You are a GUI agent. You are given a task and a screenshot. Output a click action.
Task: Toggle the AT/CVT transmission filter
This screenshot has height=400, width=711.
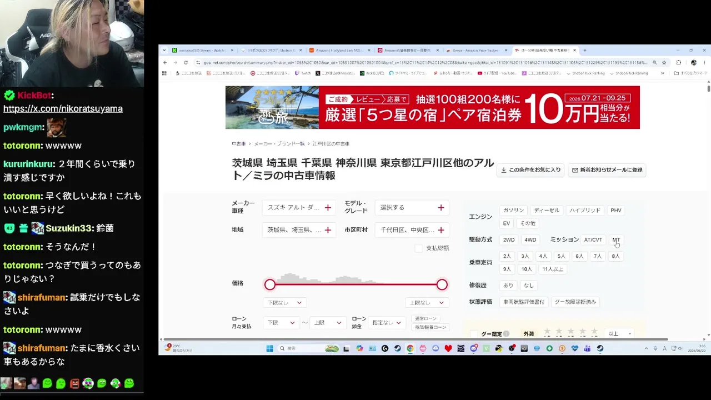(x=593, y=240)
